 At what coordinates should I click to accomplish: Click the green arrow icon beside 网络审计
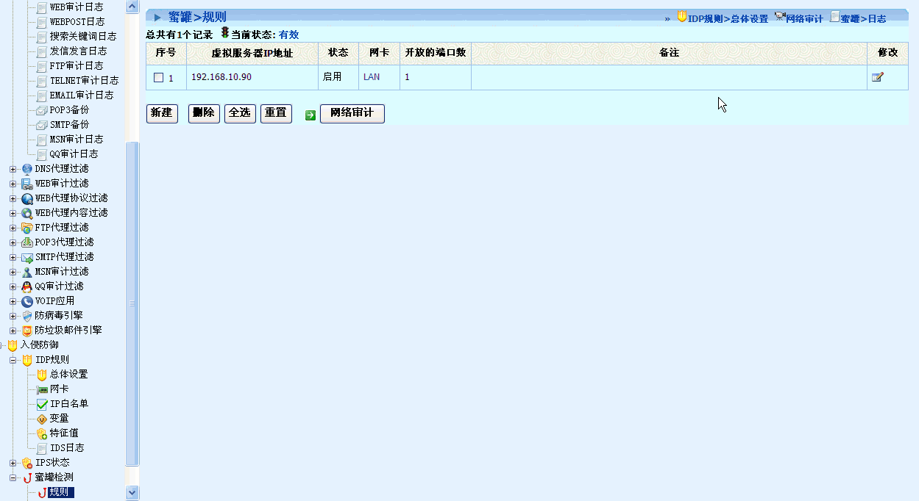(x=311, y=115)
